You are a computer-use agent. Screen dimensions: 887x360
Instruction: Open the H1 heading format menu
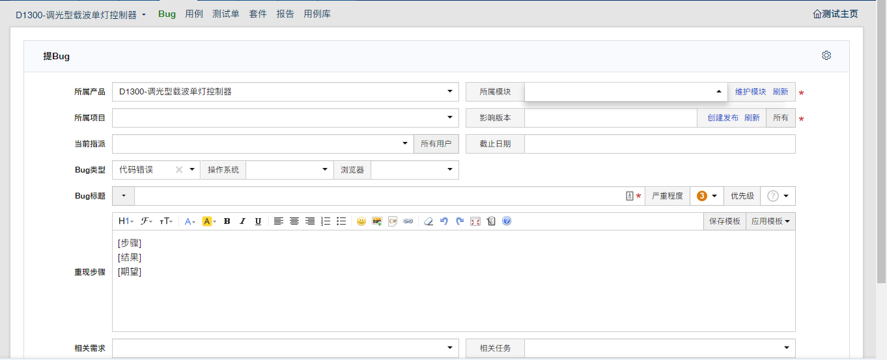126,221
